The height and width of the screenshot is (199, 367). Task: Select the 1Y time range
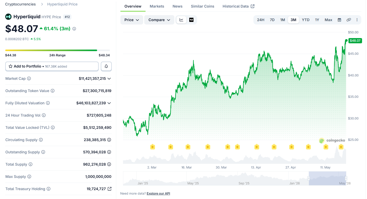pos(317,20)
